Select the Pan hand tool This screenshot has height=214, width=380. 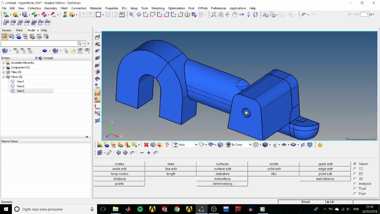coord(235,15)
